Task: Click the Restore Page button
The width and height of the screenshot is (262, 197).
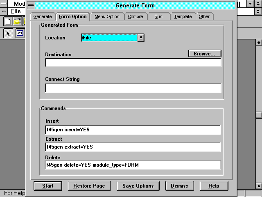Action: [89, 186]
